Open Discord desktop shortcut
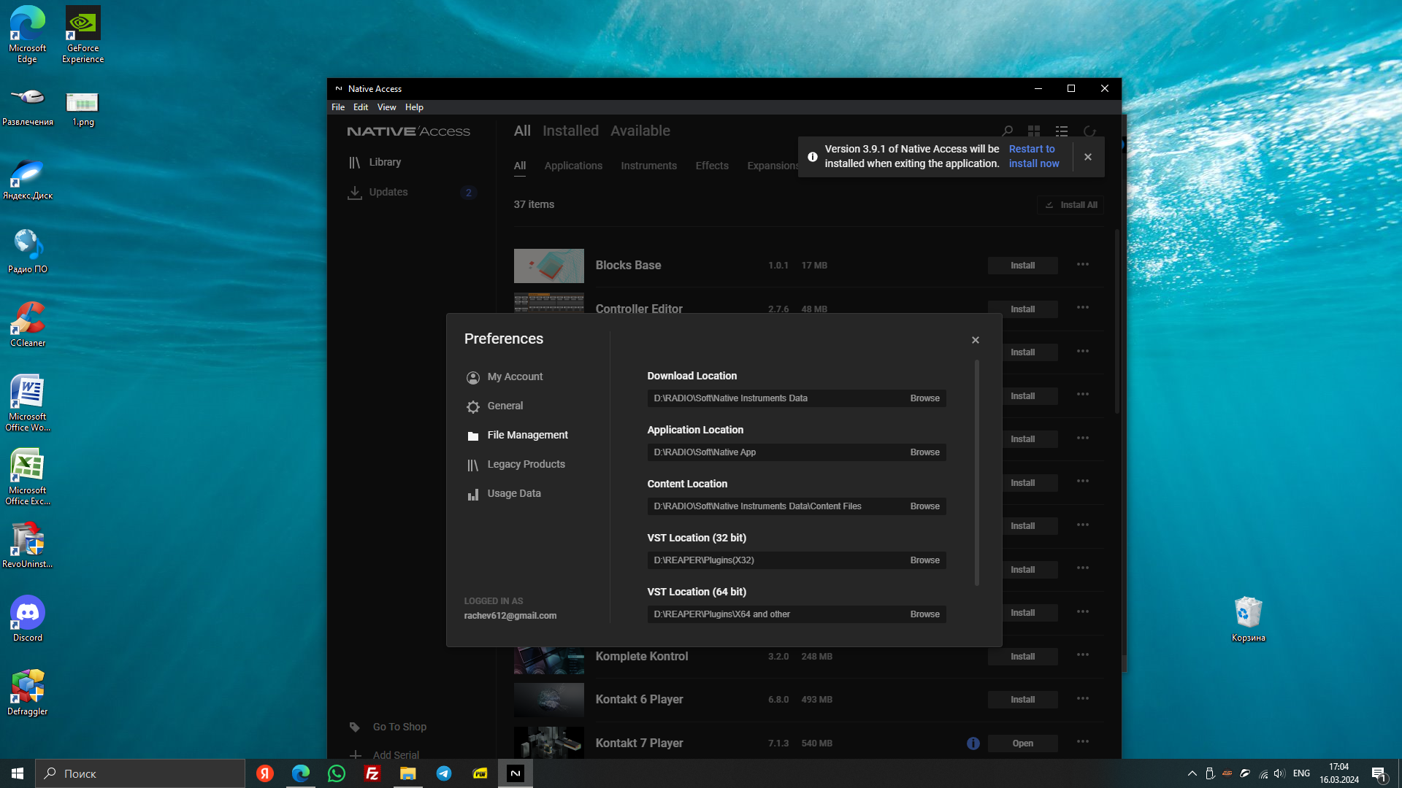The width and height of the screenshot is (1402, 788). click(28, 619)
